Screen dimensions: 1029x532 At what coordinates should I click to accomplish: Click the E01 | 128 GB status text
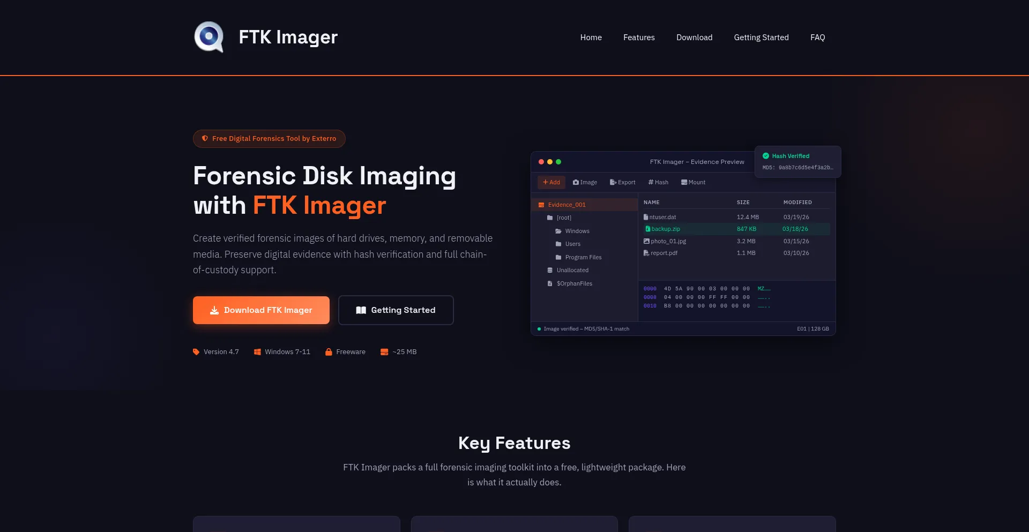pyautogui.click(x=812, y=329)
